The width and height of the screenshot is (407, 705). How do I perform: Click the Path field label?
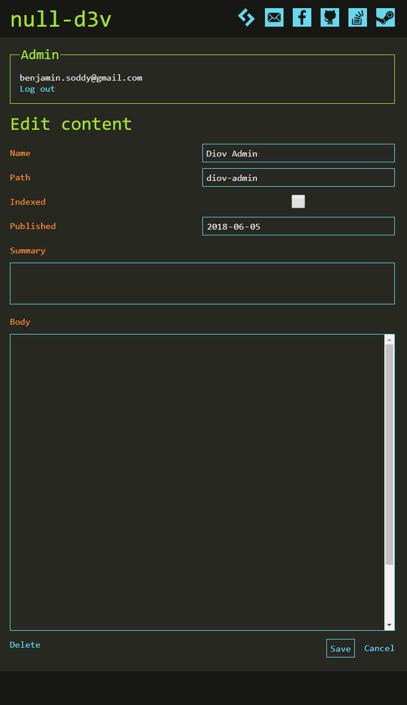coord(20,177)
